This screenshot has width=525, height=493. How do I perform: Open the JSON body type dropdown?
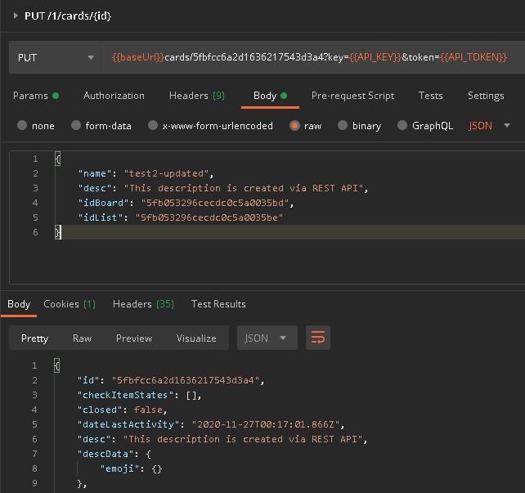[x=490, y=126]
